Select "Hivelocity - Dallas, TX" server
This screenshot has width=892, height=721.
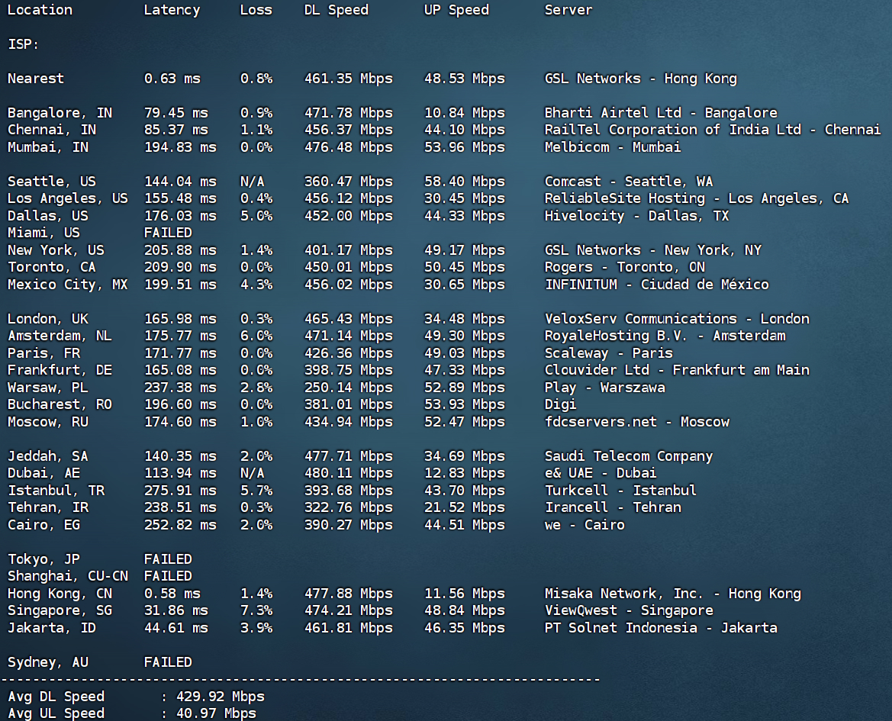[636, 216]
